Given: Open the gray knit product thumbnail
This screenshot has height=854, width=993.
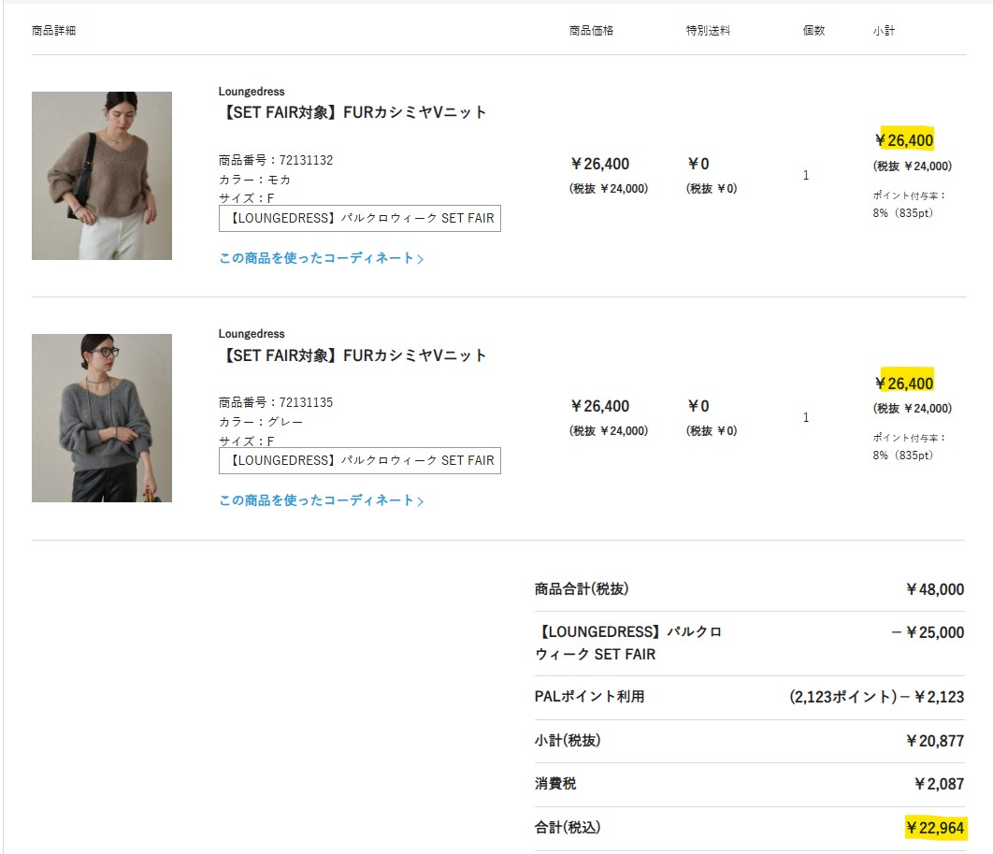Looking at the screenshot, I should point(102,418).
